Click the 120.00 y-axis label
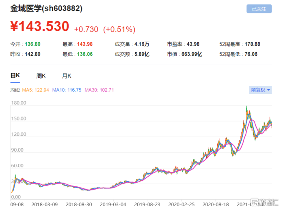Viewport: 281px width, 209px height. coord(19,134)
